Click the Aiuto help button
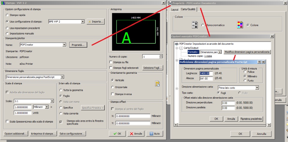 click(x=154, y=134)
